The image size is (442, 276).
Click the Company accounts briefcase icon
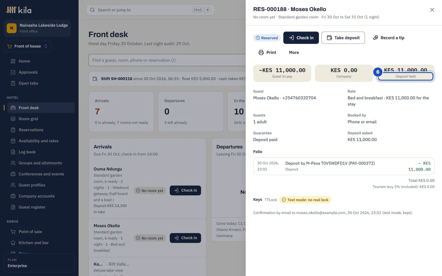[13, 196]
